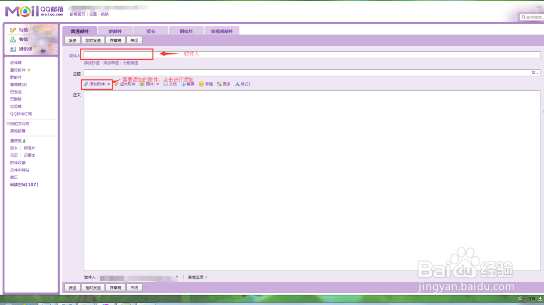Click the top 定时发送 scheduled send button
This screenshot has width=544, height=305.
click(93, 41)
